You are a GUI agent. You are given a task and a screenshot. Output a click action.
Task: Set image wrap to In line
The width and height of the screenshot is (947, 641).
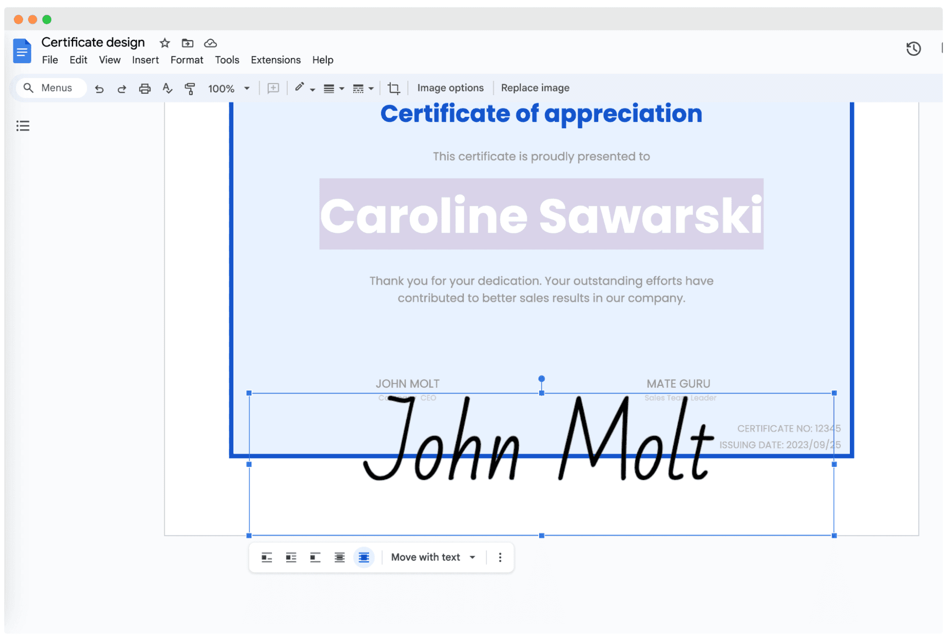[x=267, y=557]
